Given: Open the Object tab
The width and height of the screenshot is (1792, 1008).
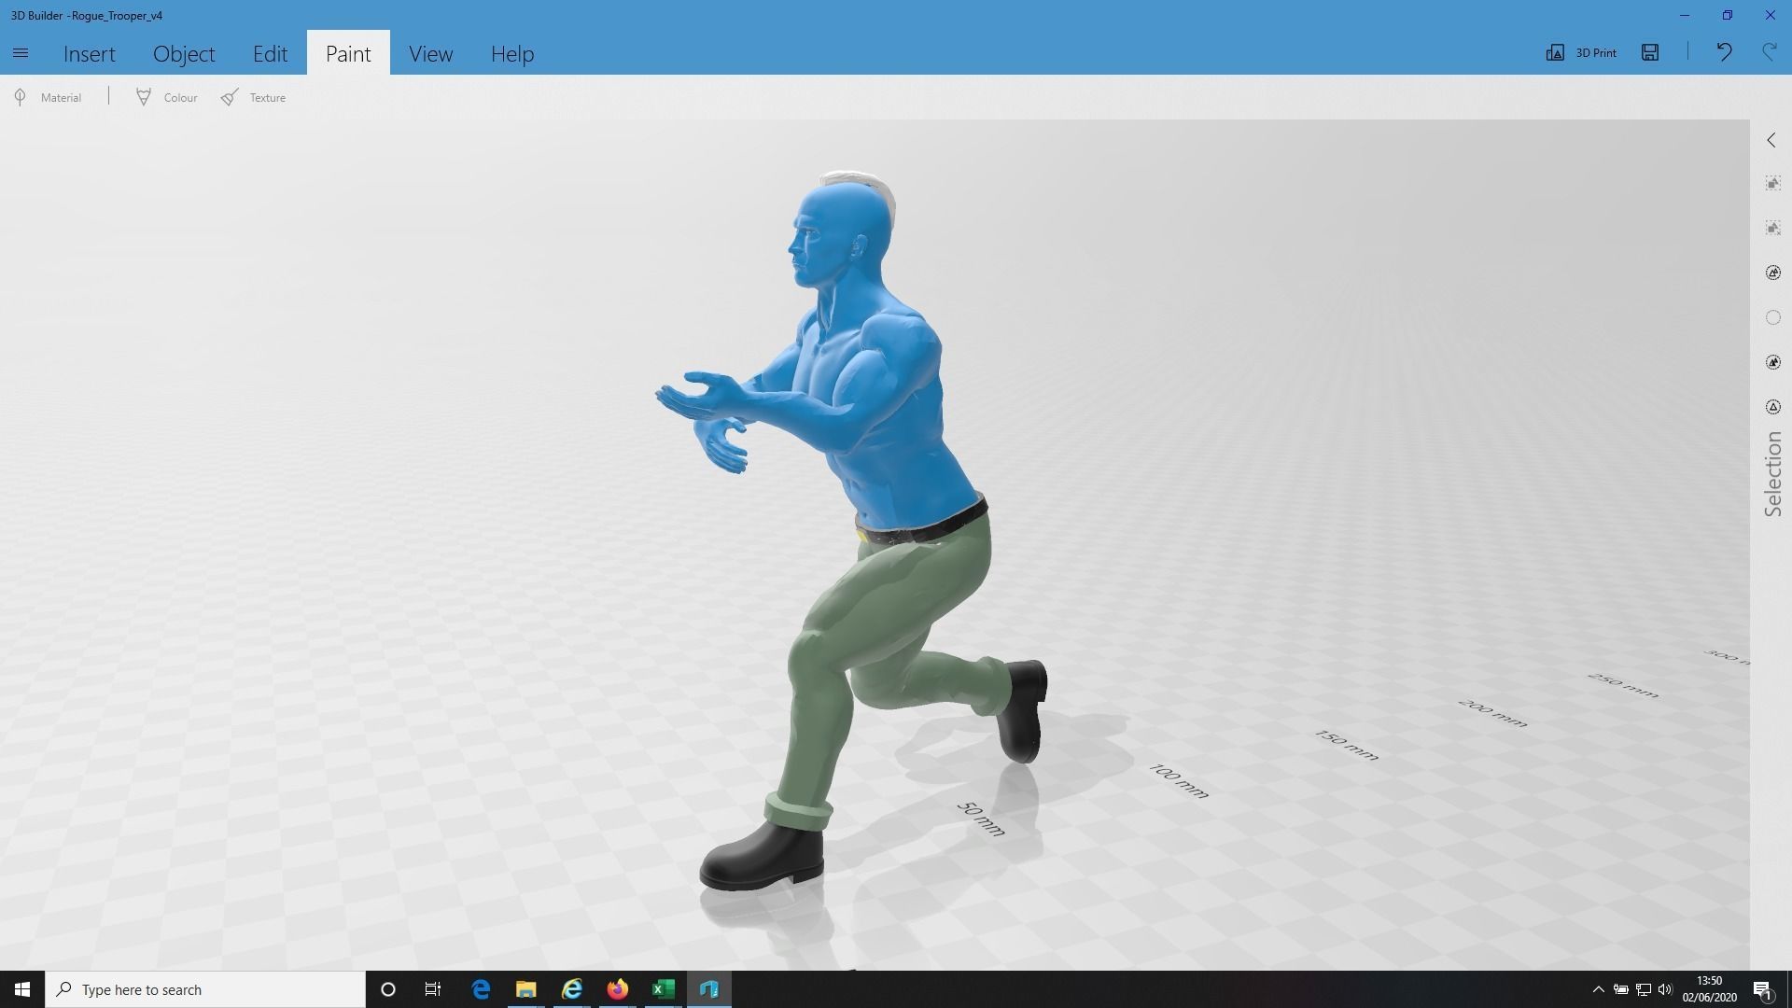Looking at the screenshot, I should point(184,54).
